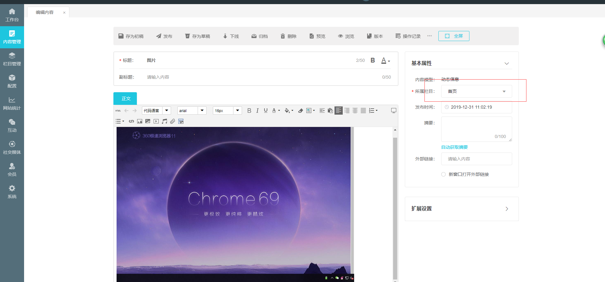
Task: Click the 自动获取摘要 link
Action: [x=454, y=147]
